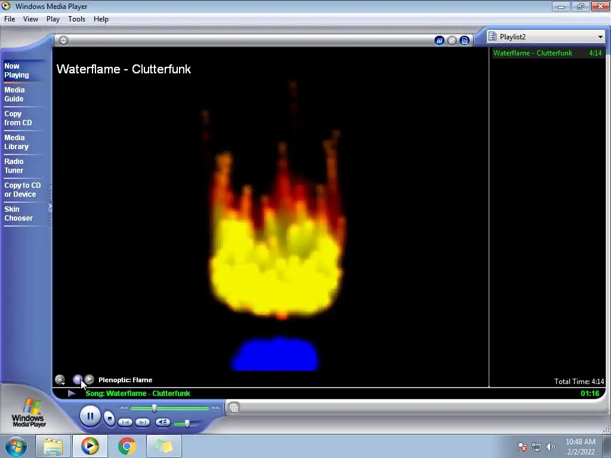The width and height of the screenshot is (611, 458).
Task: Click the flame visualization display
Action: (270, 216)
